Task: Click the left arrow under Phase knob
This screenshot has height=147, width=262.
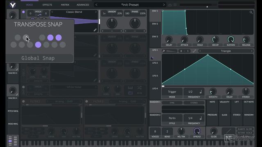Action: coord(126,31)
